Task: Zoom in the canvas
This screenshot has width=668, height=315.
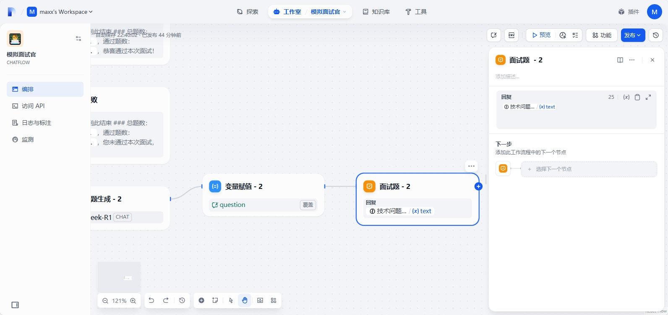Action: (133, 301)
